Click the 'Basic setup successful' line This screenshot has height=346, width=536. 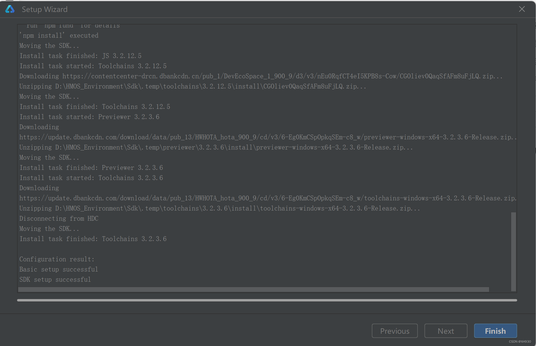pyautogui.click(x=59, y=269)
